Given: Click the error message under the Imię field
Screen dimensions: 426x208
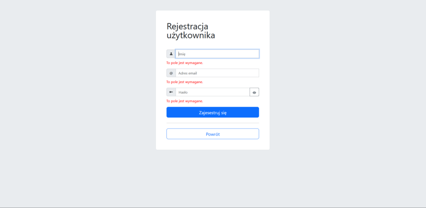Looking at the screenshot, I should tap(185, 63).
